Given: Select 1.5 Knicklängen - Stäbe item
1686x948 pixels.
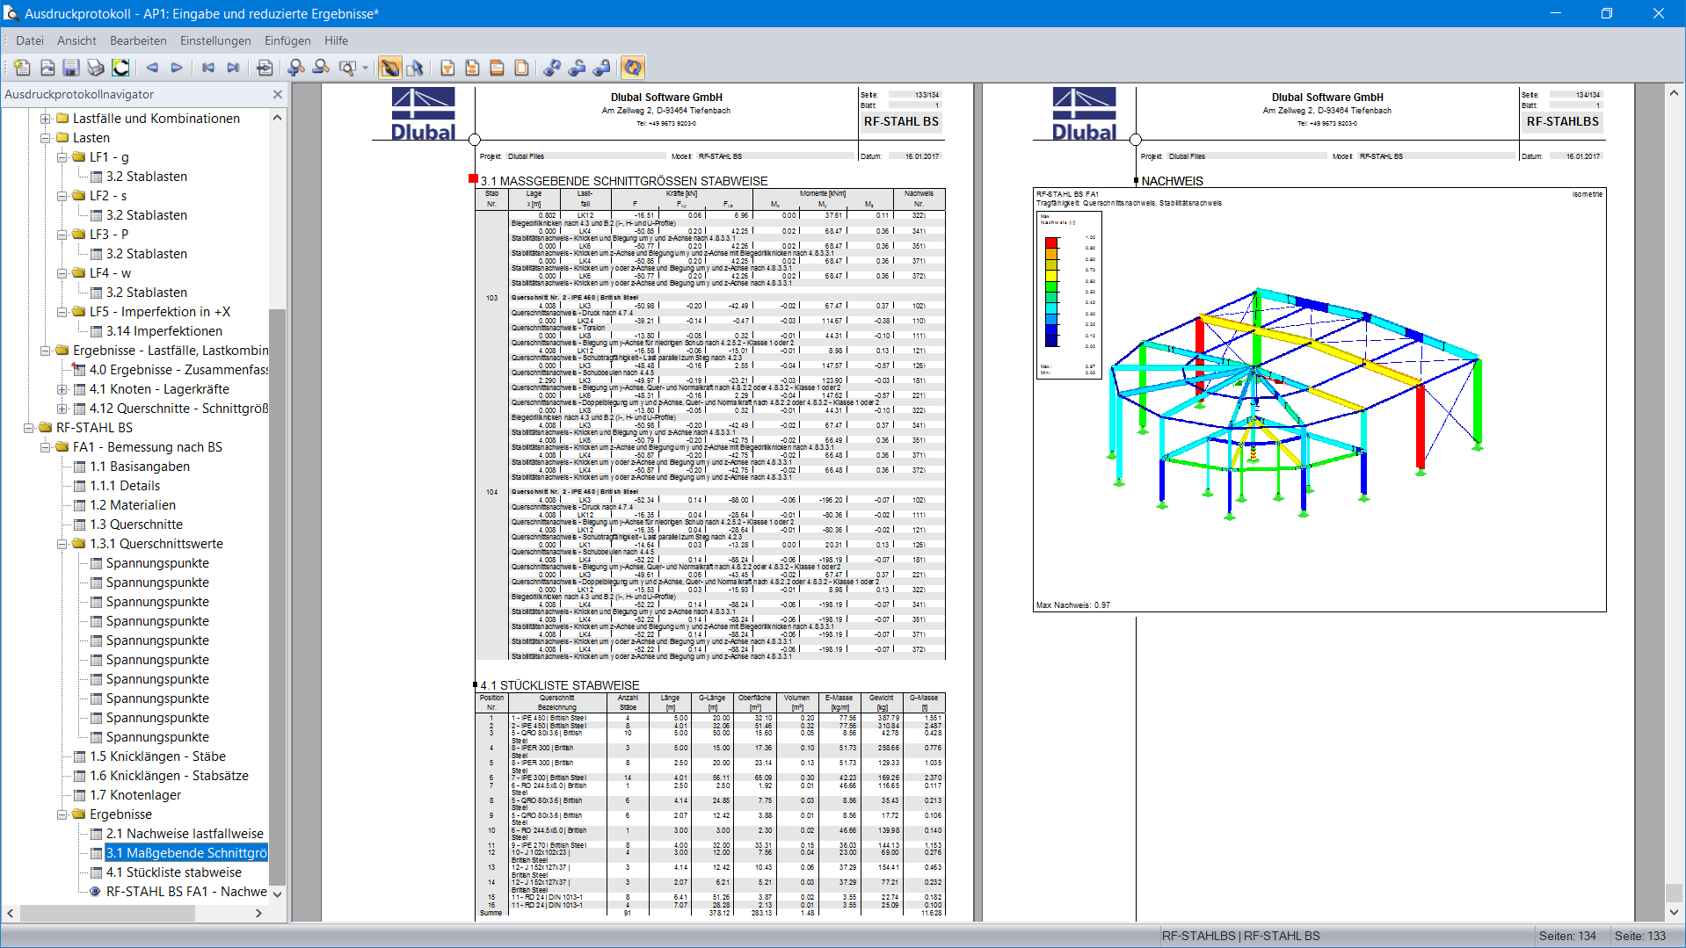Looking at the screenshot, I should point(157,756).
